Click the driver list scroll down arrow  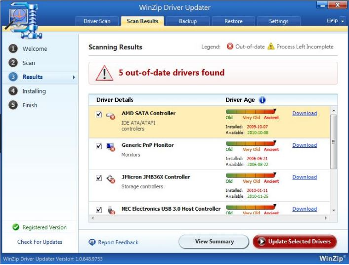click(334, 210)
